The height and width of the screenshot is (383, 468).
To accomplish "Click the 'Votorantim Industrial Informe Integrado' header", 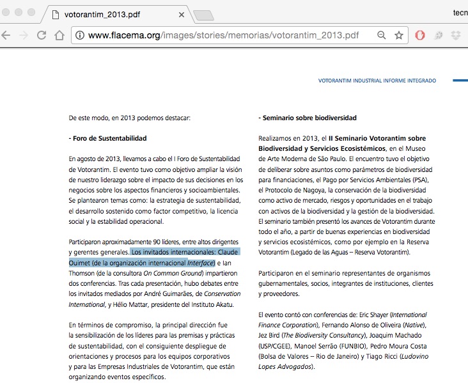I will pyautogui.click(x=377, y=81).
